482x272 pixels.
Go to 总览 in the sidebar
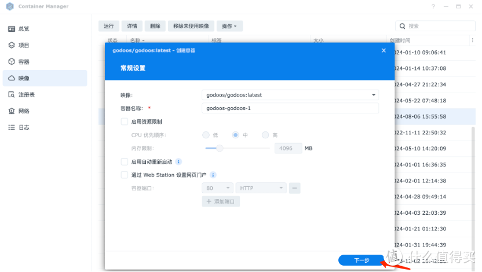45,29
